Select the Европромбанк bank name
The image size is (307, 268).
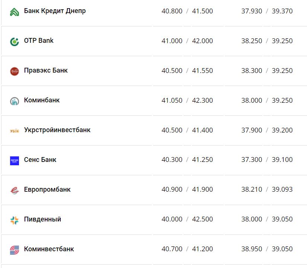[47, 189]
